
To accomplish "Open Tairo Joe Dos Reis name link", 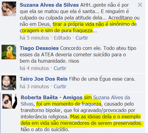I will [44, 79].
